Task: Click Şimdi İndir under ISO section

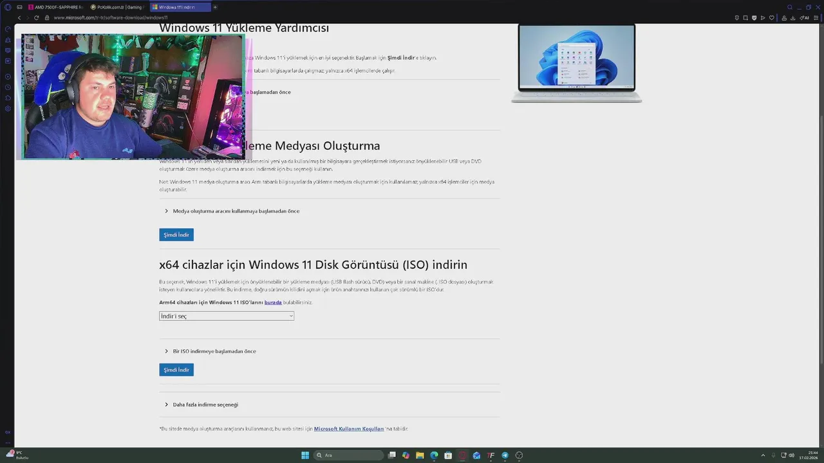Action: coord(176,370)
